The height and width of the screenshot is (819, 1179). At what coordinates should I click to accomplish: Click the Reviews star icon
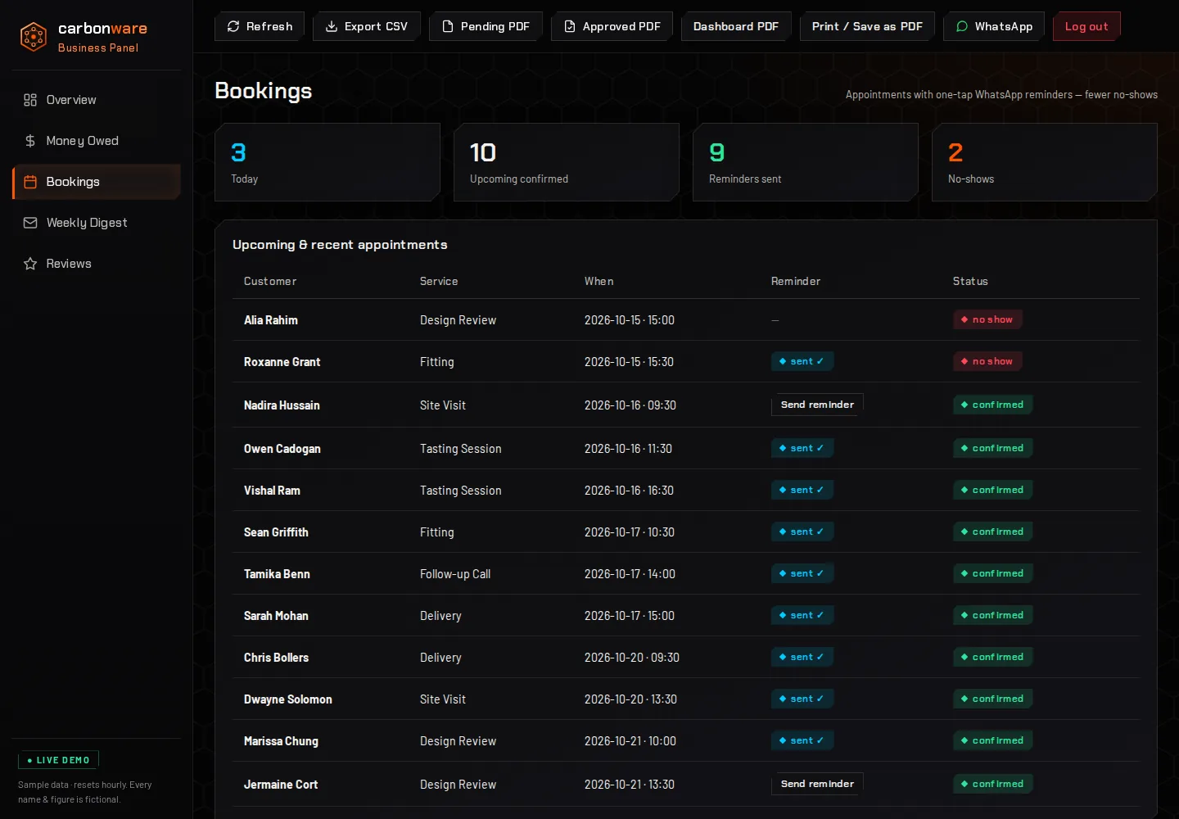click(30, 264)
